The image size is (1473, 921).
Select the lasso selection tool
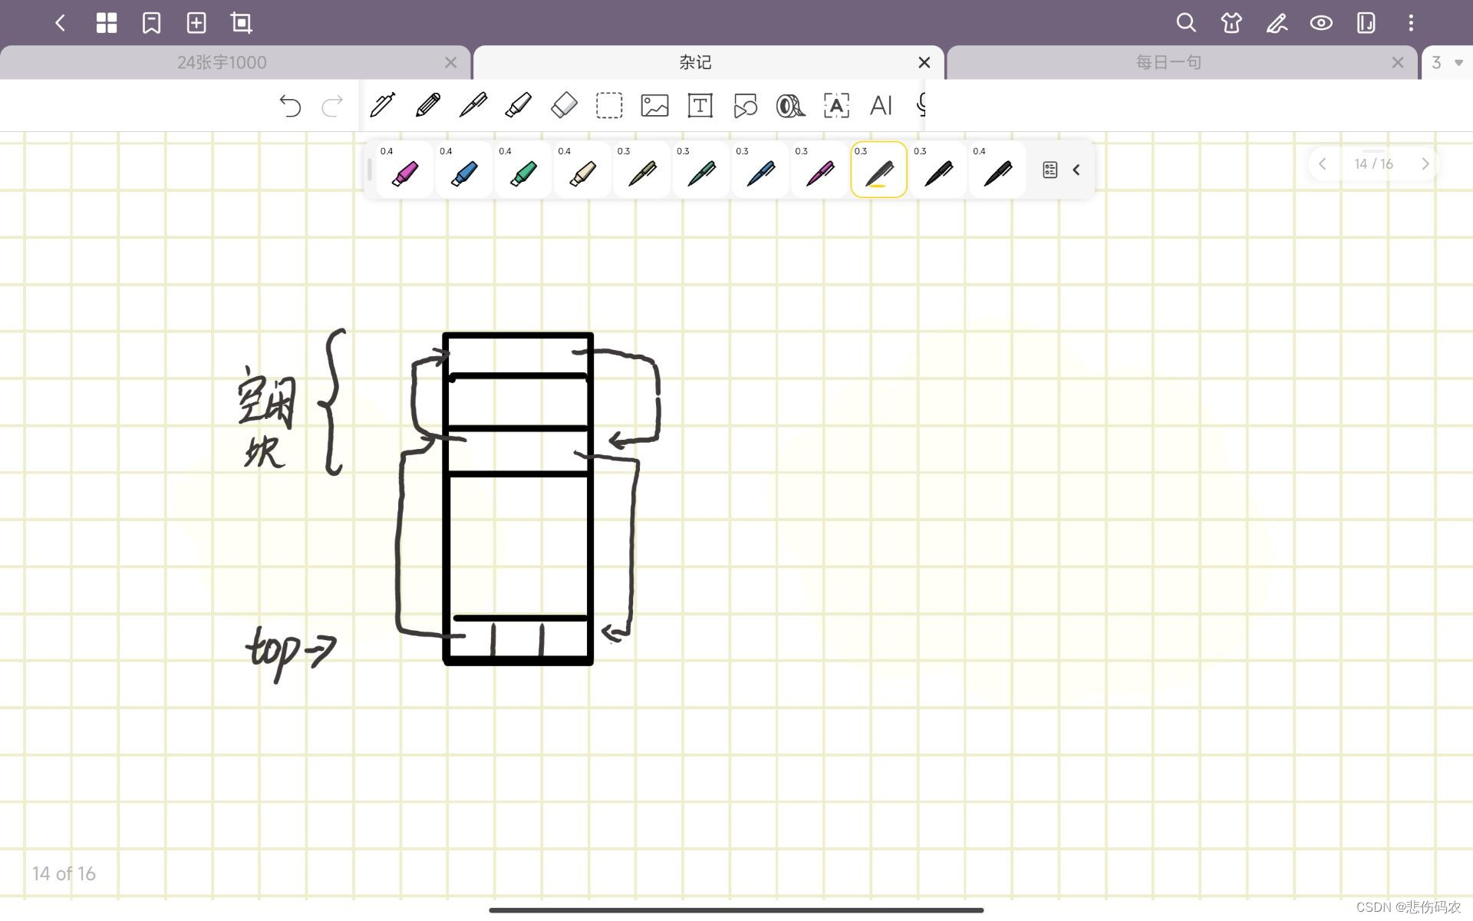click(x=609, y=105)
